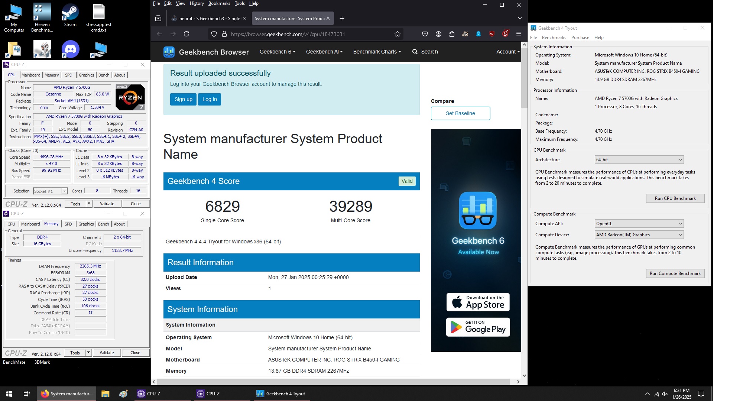Click the Sign up button
Viewport: 743px width, 418px height.
pyautogui.click(x=184, y=99)
